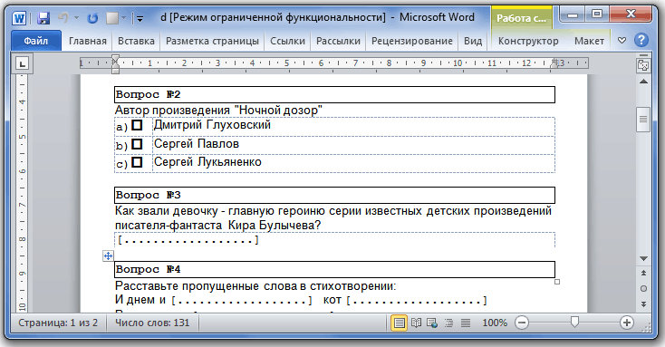
Task: Save the document with floppy disk icon
Action: tap(43, 18)
